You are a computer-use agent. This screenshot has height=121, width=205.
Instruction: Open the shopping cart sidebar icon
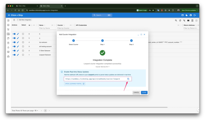[8, 29]
